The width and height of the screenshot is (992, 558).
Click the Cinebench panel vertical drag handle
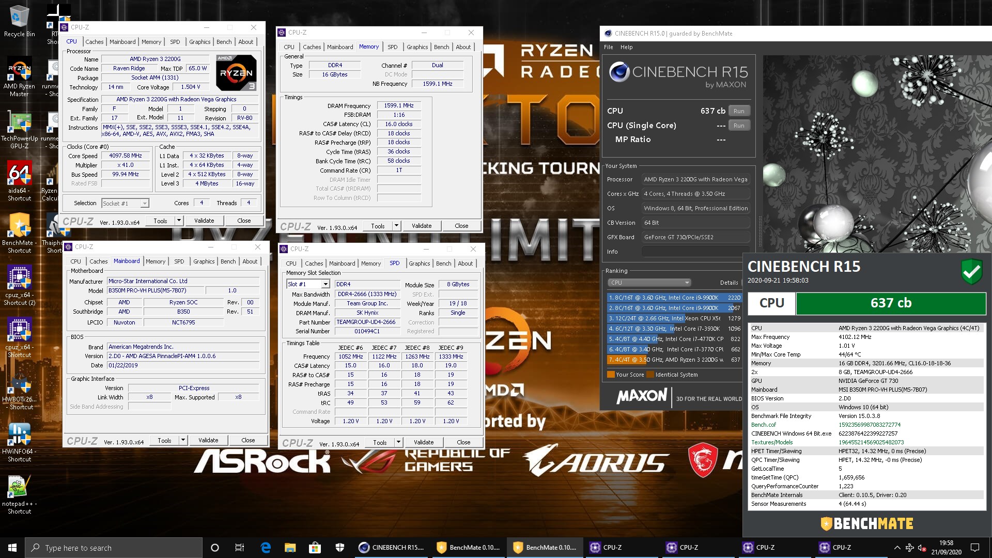[760, 231]
